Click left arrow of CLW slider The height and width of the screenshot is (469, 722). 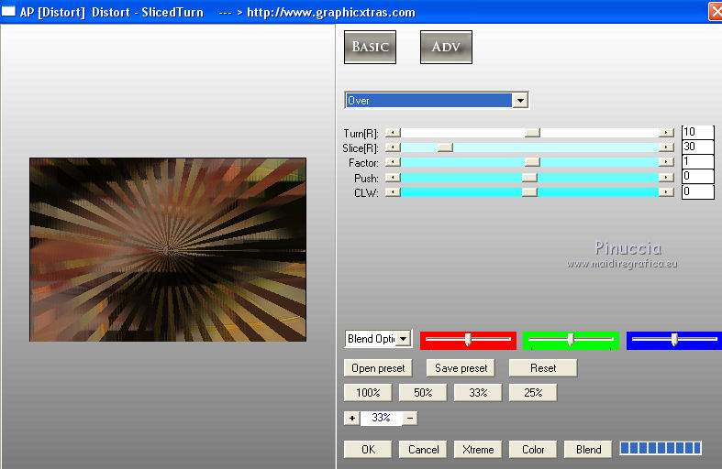393,192
